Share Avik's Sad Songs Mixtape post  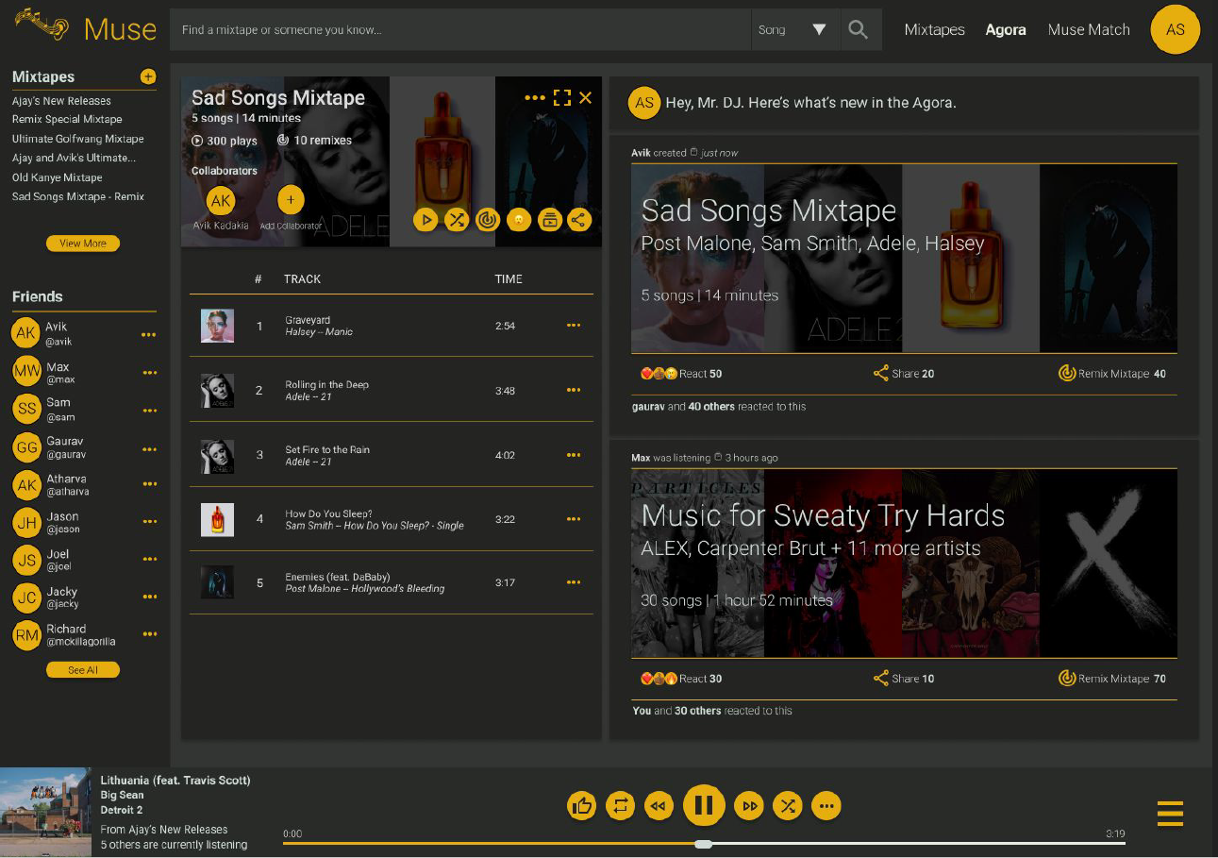pyautogui.click(x=904, y=374)
